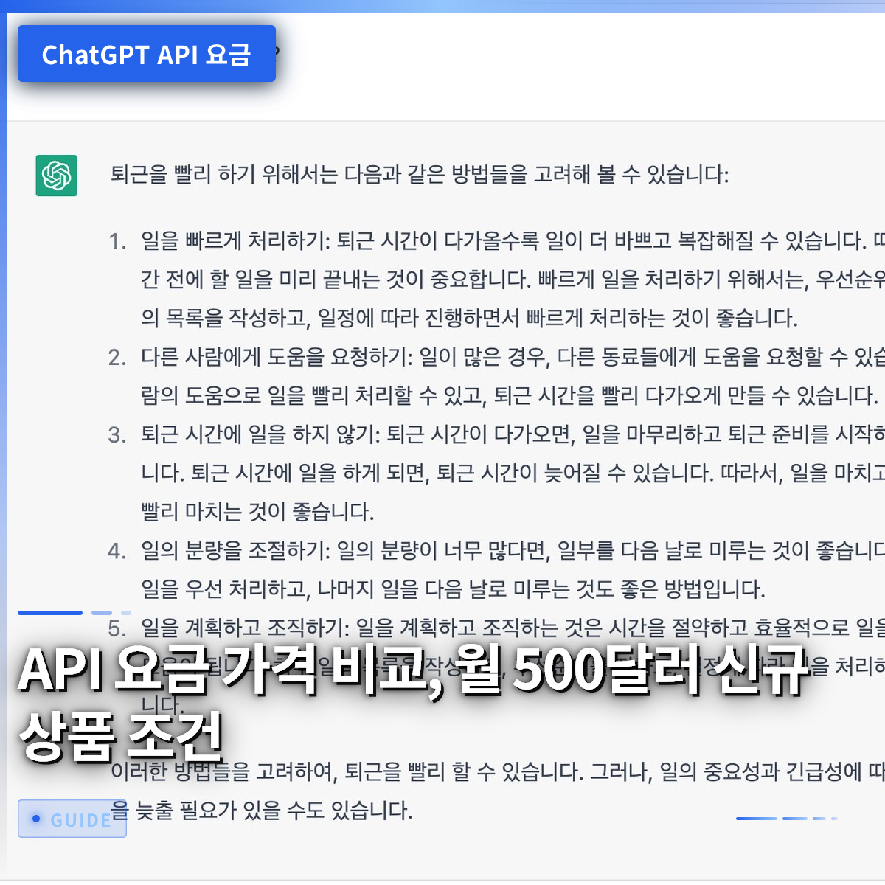Viewport: 885px width, 885px height.
Task: Click the ChatGPT API 요금 badge
Action: pyautogui.click(x=147, y=54)
